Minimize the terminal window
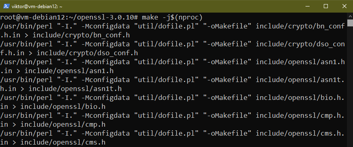353x147 pixels. [307, 6]
